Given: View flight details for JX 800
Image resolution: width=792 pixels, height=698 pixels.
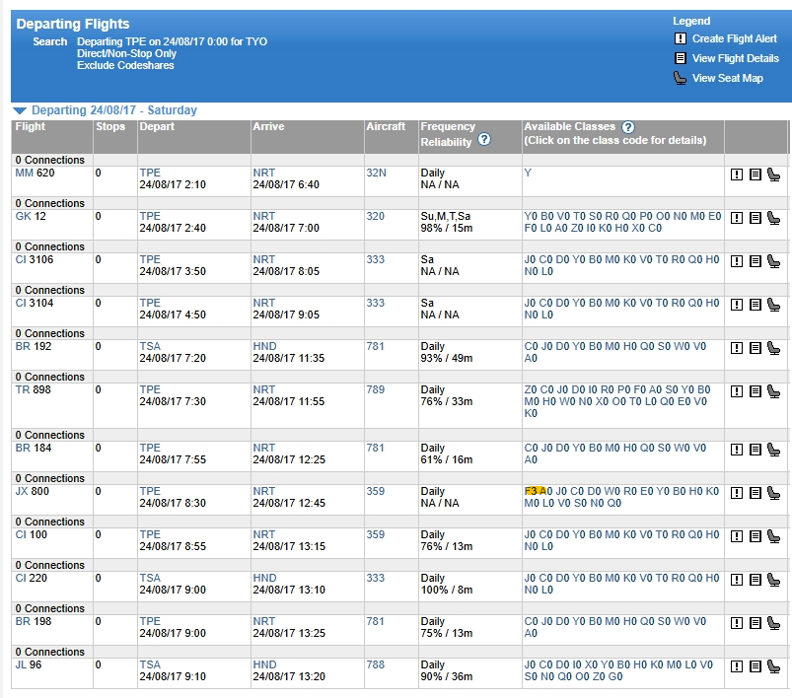Looking at the screenshot, I should point(756,493).
